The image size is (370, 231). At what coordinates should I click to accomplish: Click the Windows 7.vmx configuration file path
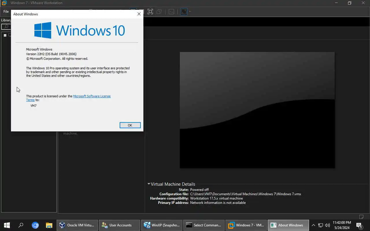pyautogui.click(x=246, y=194)
